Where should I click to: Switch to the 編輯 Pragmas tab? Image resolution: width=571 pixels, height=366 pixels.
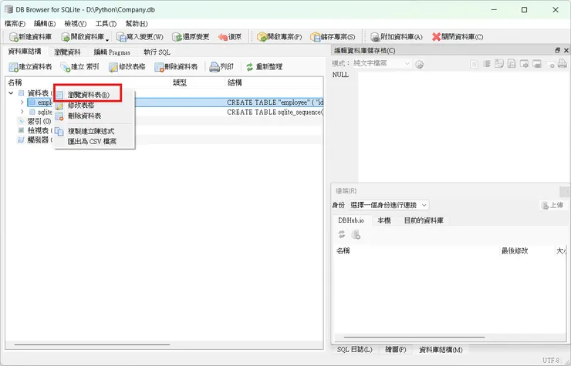click(x=112, y=52)
